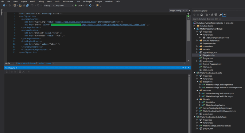Viewport: 245px width, 133px height.
Task: Close the Find Results 1 panel
Action: (188, 68)
